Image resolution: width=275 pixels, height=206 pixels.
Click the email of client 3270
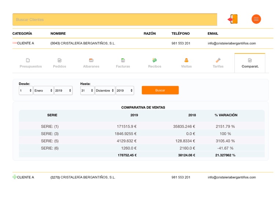(x=232, y=177)
